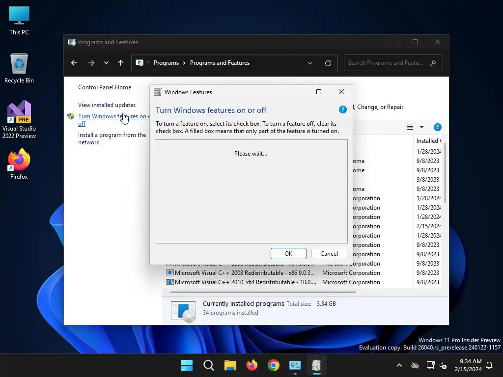Open Programs and Features help icon
Viewport: 503px width, 377px height.
(x=438, y=127)
